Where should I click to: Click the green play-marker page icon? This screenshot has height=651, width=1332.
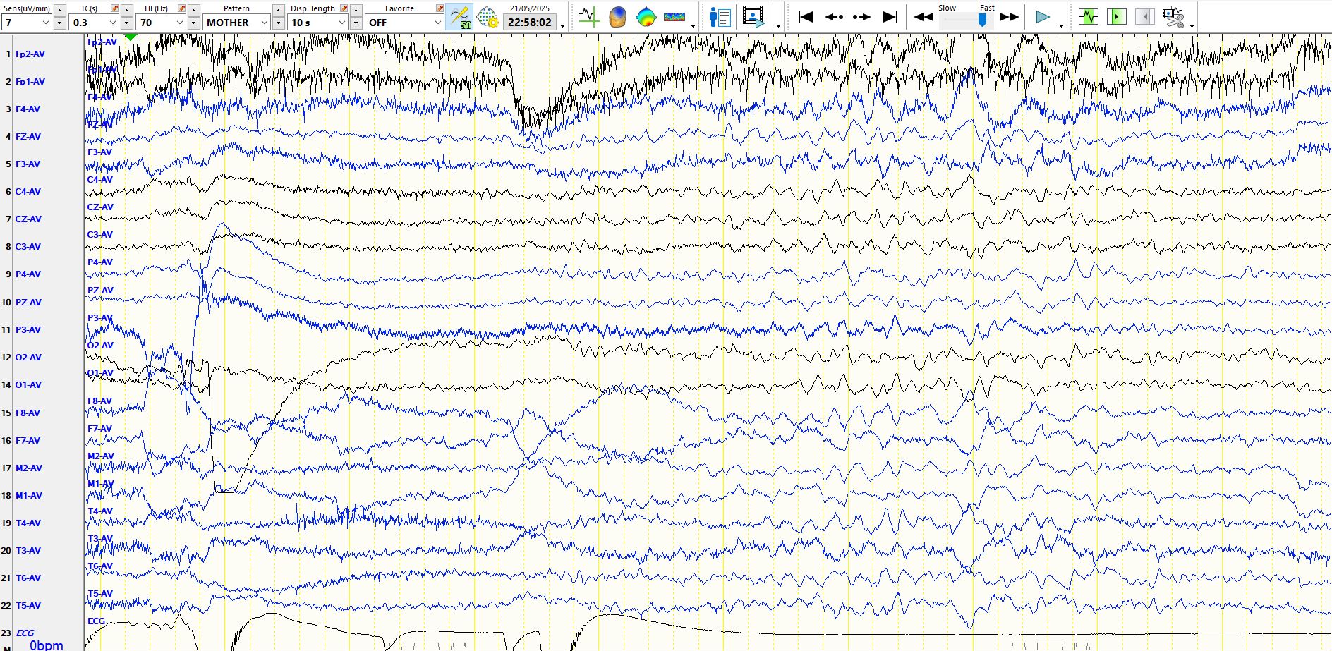[1117, 16]
